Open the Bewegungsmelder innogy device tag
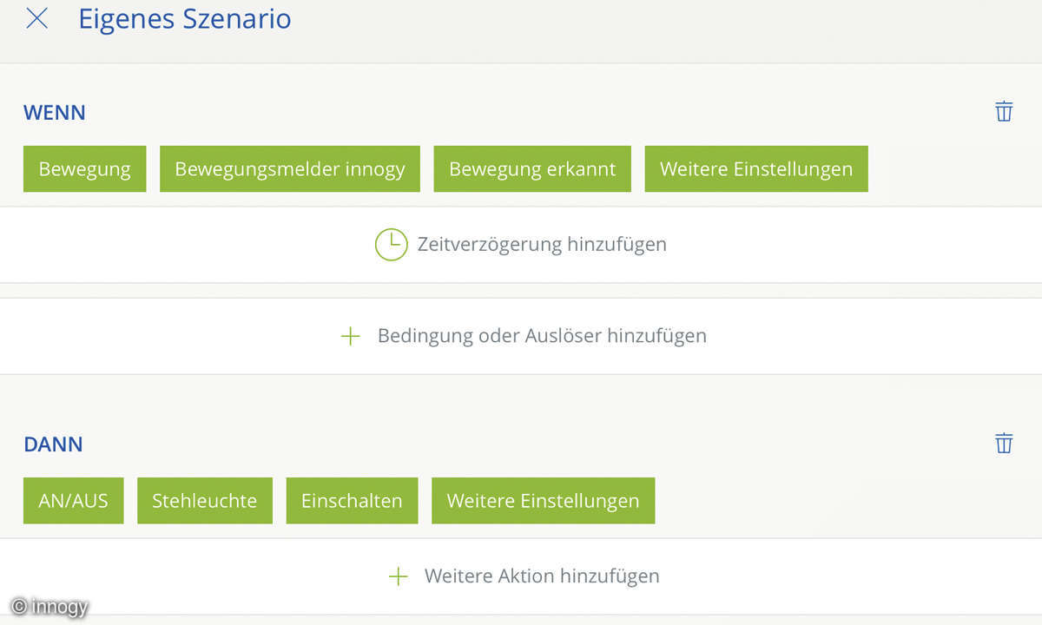The width and height of the screenshot is (1042, 625). pos(290,169)
